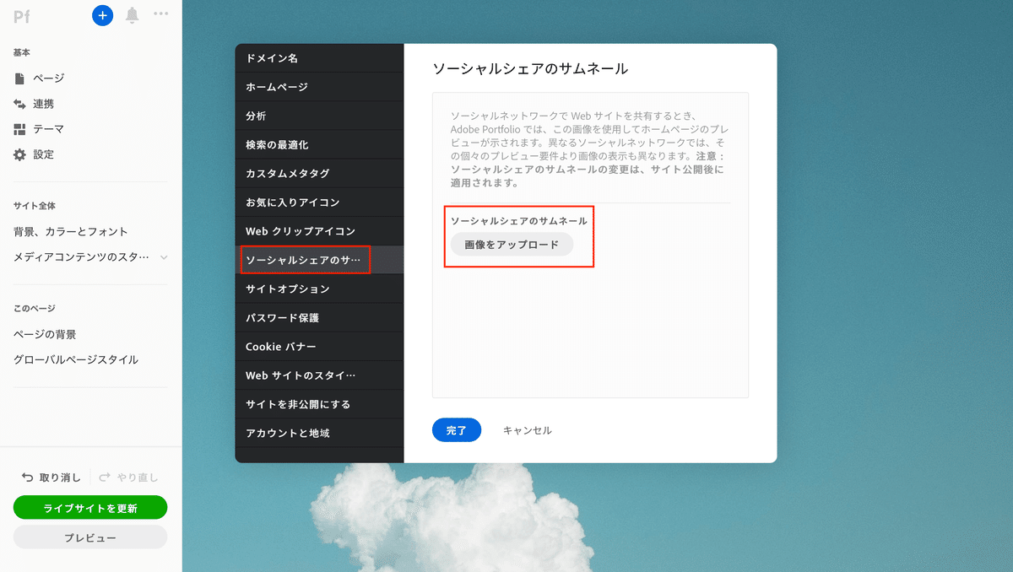Open ページの背景
The height and width of the screenshot is (572, 1013).
coord(45,334)
